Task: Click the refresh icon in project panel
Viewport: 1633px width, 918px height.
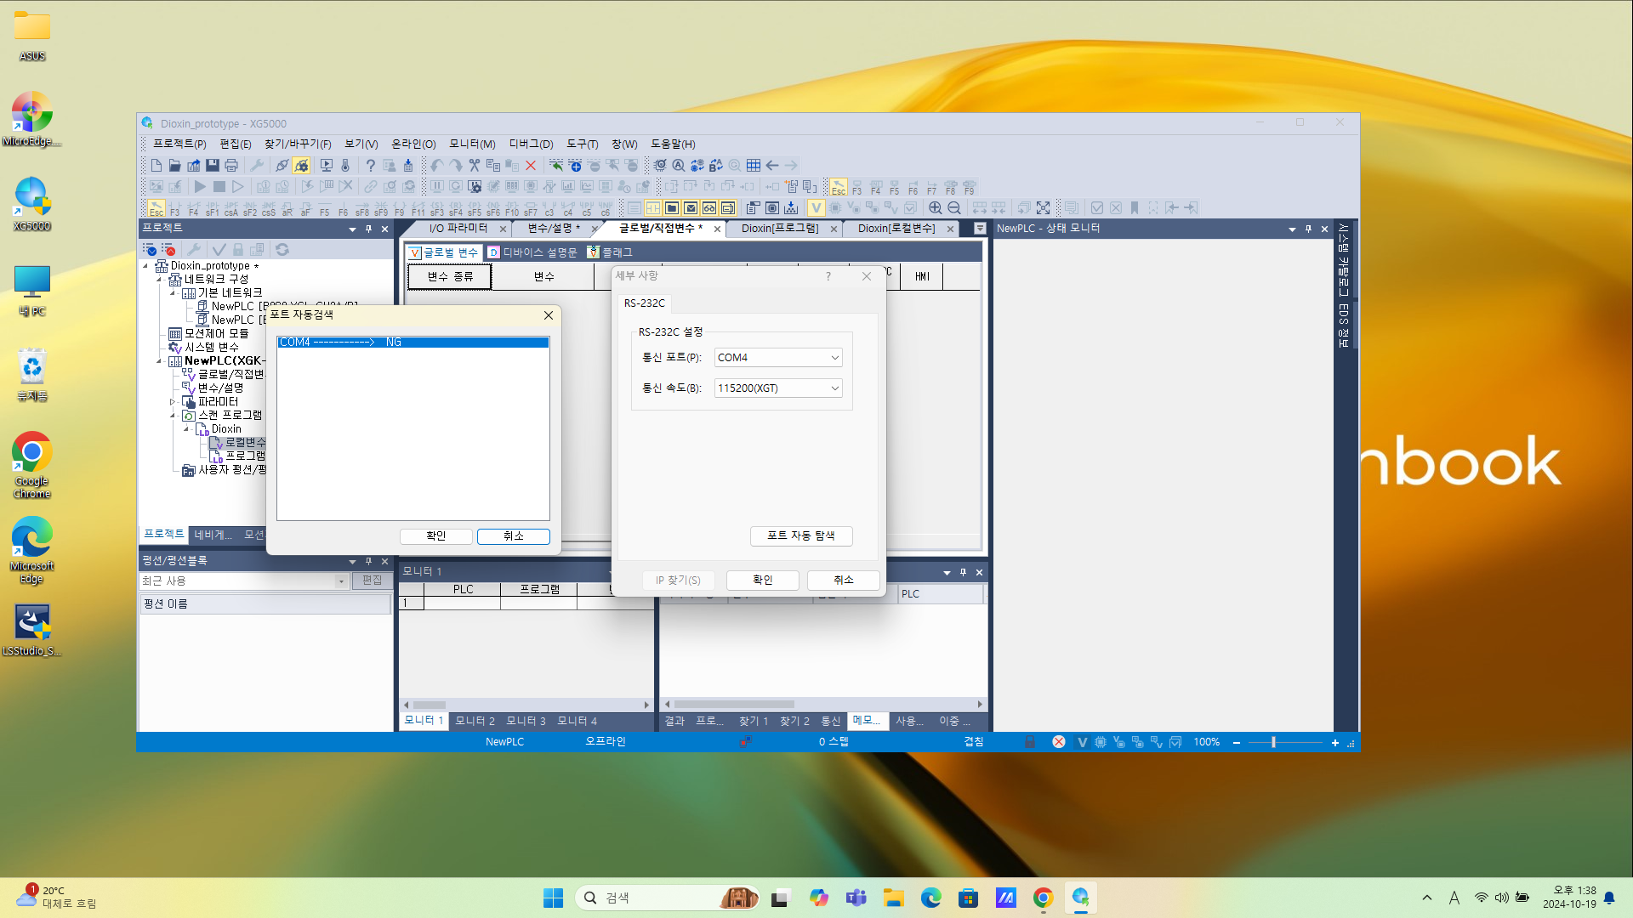Action: point(282,250)
